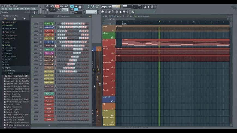The width and height of the screenshot is (237, 133).
Task: Select the Playlist playback speaker tool
Action: (x=131, y=16)
